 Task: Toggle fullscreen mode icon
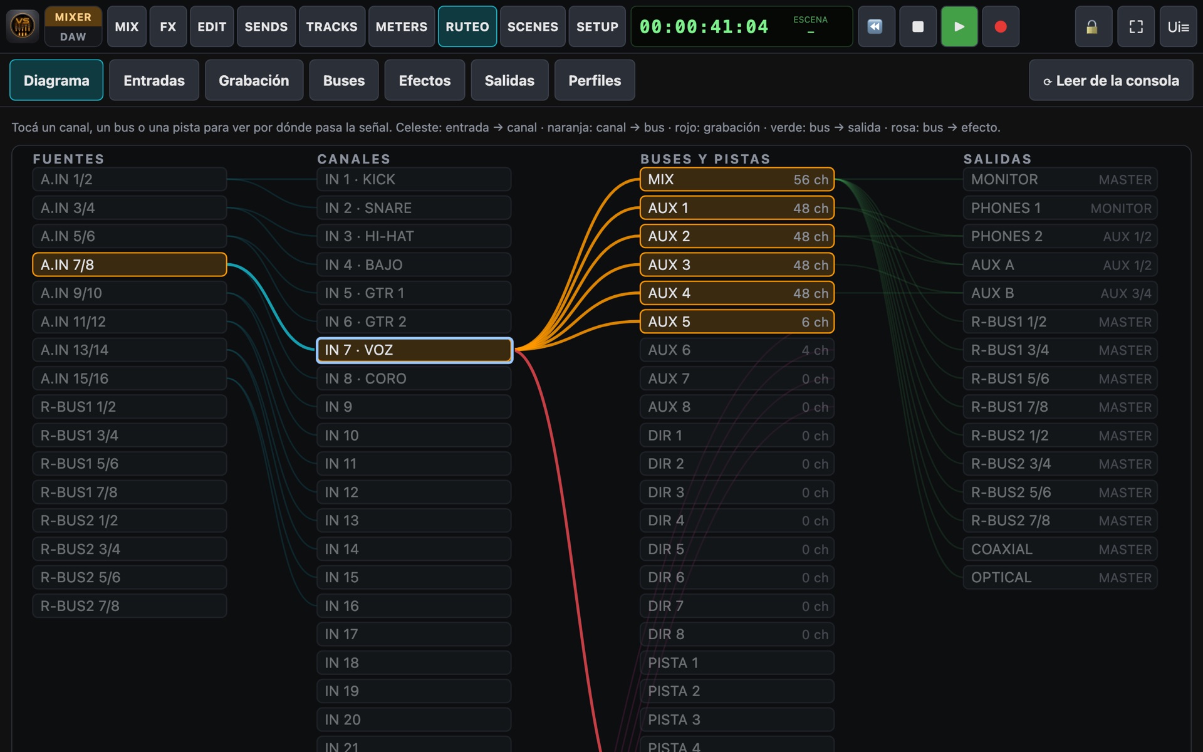click(1136, 26)
